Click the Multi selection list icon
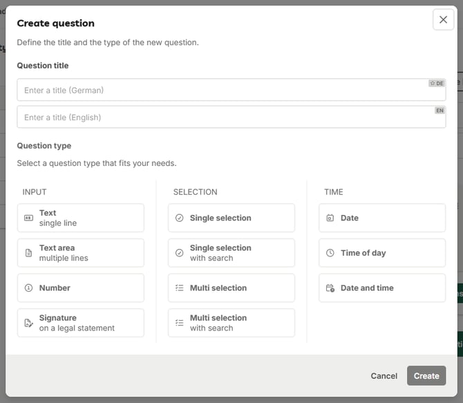 [179, 288]
